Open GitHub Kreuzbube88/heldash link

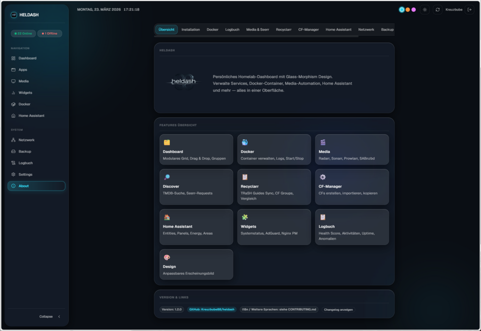[x=212, y=309]
